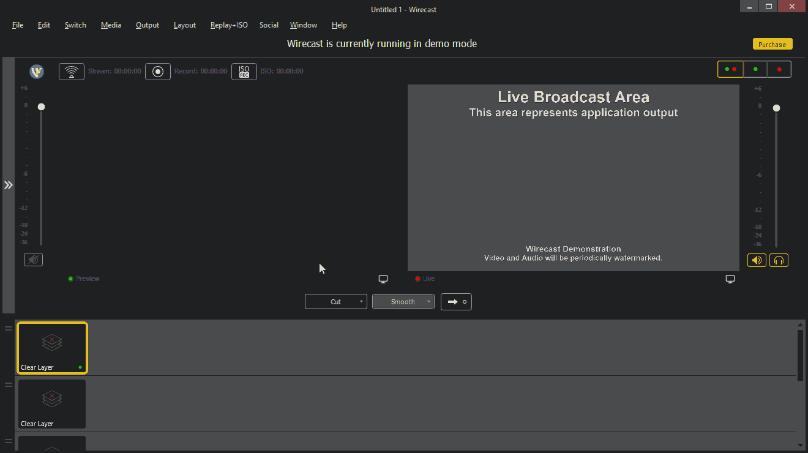Click the shot layers scrollbar up arrow
This screenshot has width=808, height=453.
[x=801, y=324]
